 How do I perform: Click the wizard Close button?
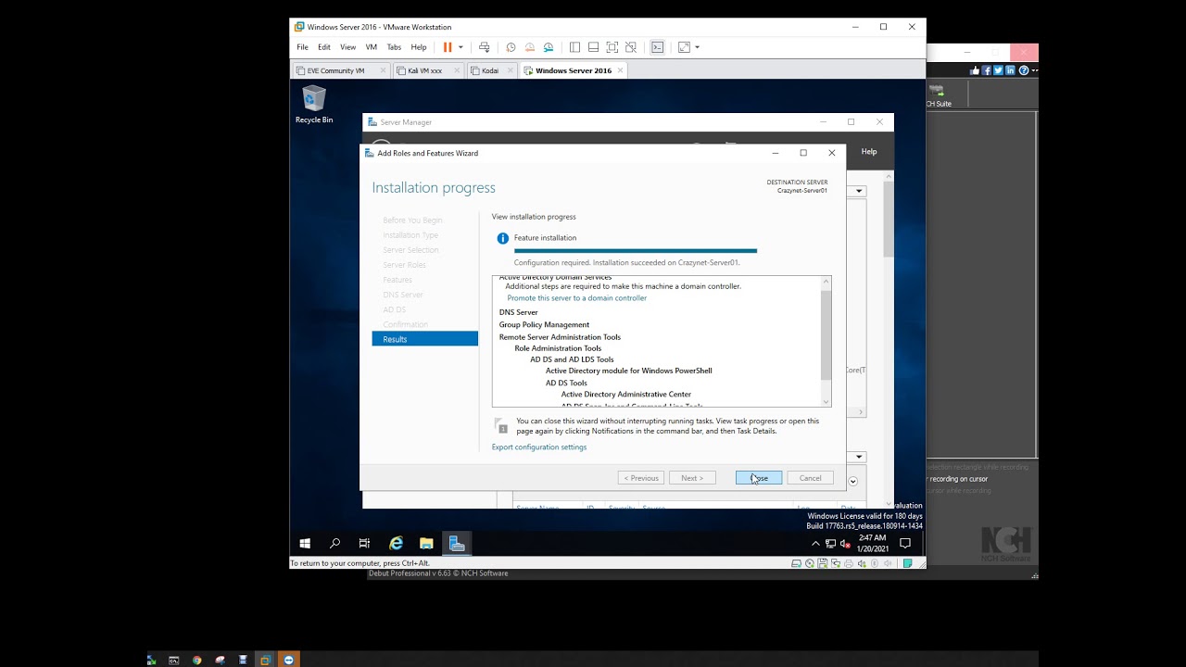click(759, 478)
